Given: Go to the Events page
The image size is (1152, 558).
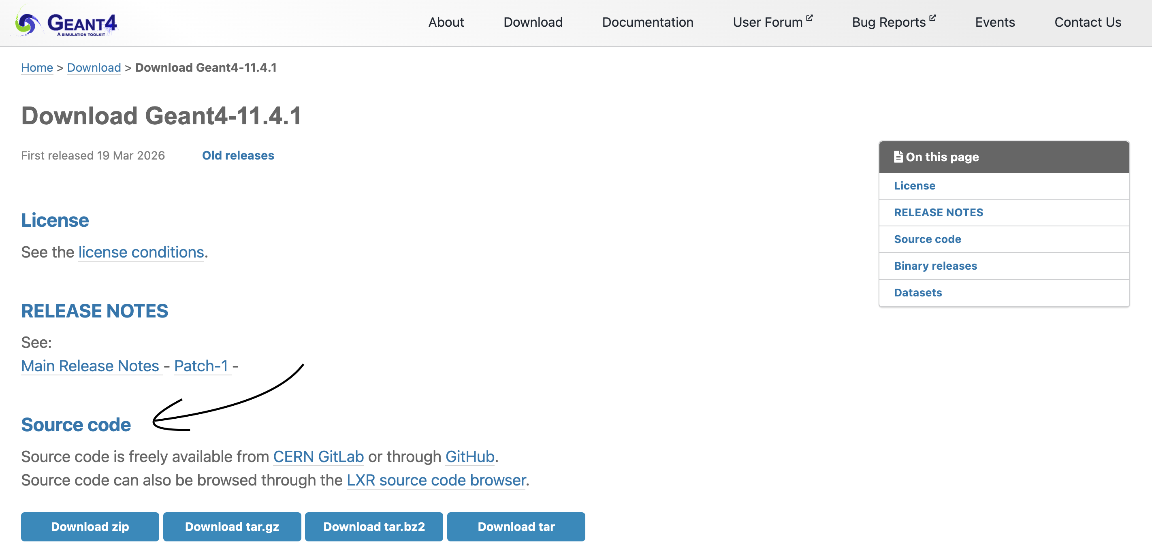Looking at the screenshot, I should 994,22.
